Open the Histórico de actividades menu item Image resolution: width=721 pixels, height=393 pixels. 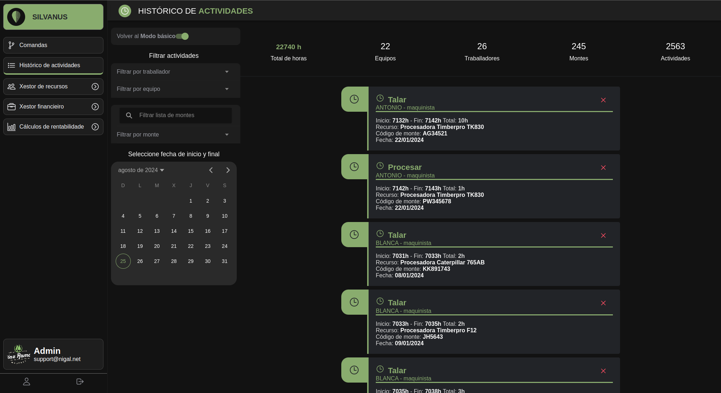point(53,65)
